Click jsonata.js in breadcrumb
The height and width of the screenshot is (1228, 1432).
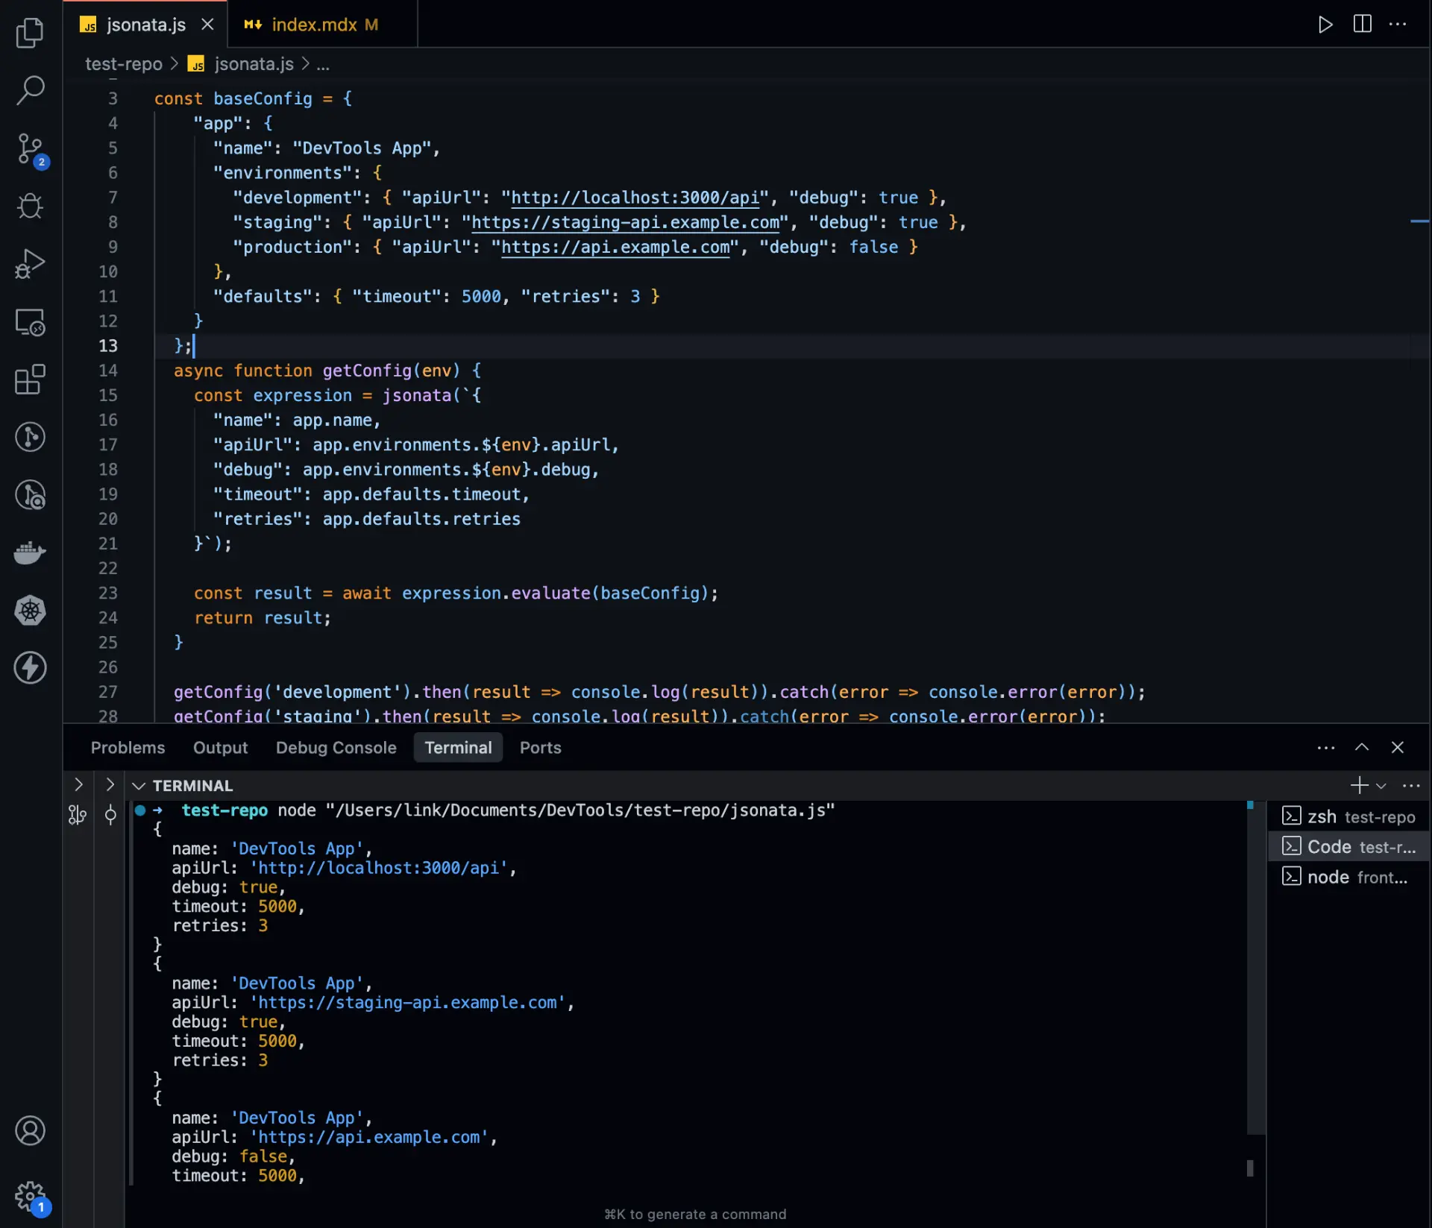tap(254, 64)
